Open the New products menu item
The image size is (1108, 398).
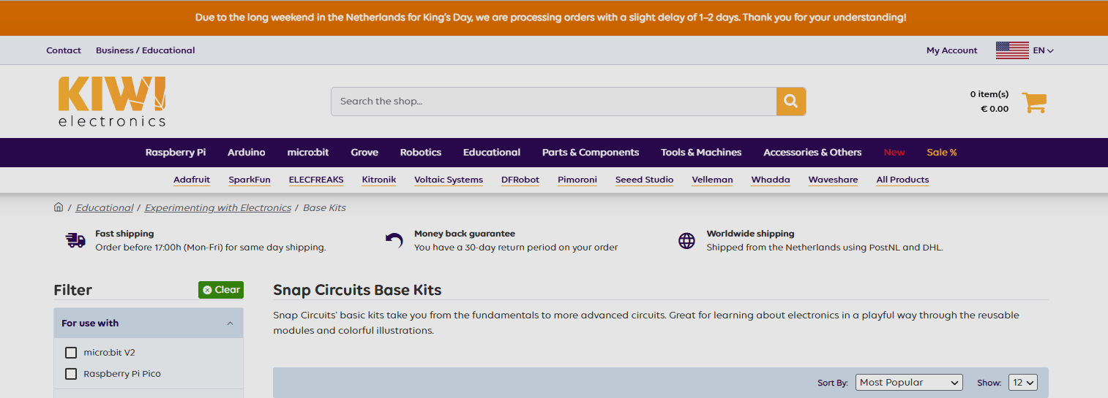894,153
